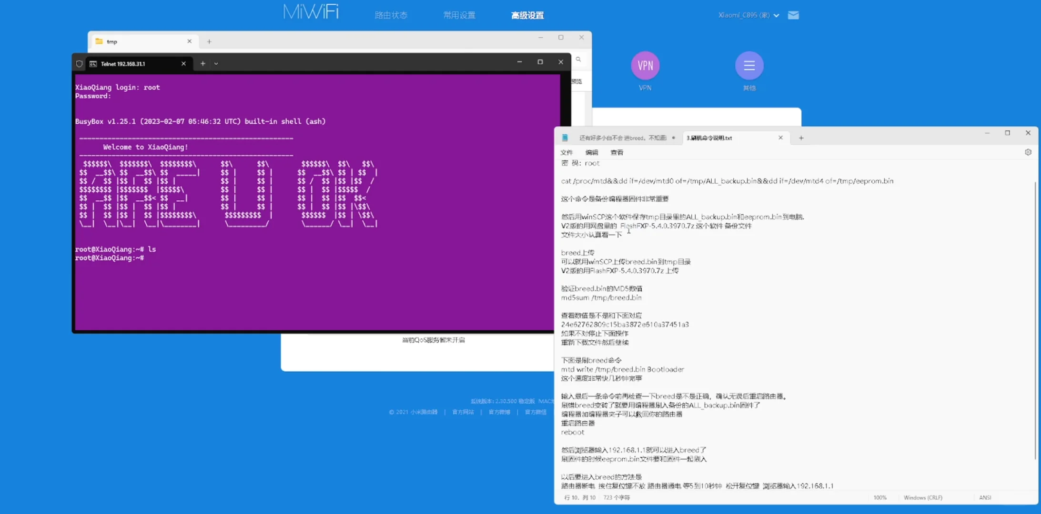Go to 常用设置 common settings page
Image resolution: width=1041 pixels, height=514 pixels.
(x=459, y=15)
